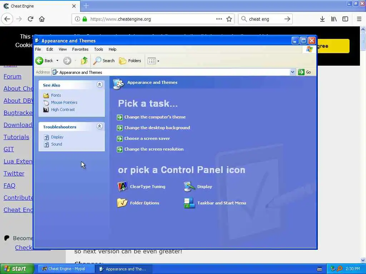Click the Fonts folder icon
Viewport: 366px width, 274px height.
coord(46,95)
